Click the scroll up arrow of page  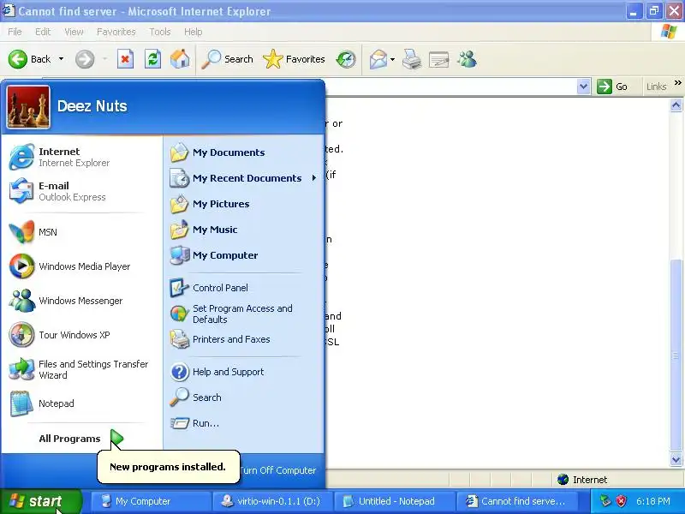[x=676, y=105]
